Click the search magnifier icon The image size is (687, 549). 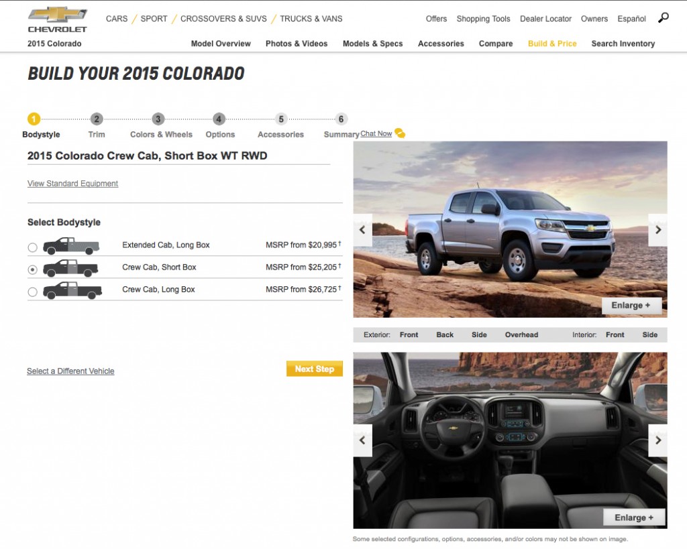[x=664, y=18]
